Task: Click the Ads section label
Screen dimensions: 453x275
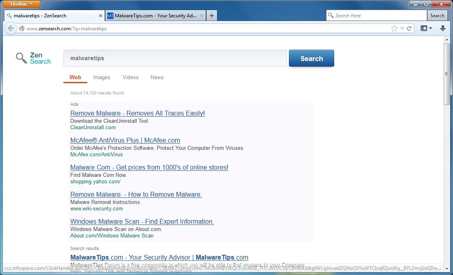Action: (74, 104)
